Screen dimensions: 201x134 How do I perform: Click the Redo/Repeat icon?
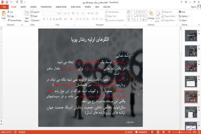point(17,2)
